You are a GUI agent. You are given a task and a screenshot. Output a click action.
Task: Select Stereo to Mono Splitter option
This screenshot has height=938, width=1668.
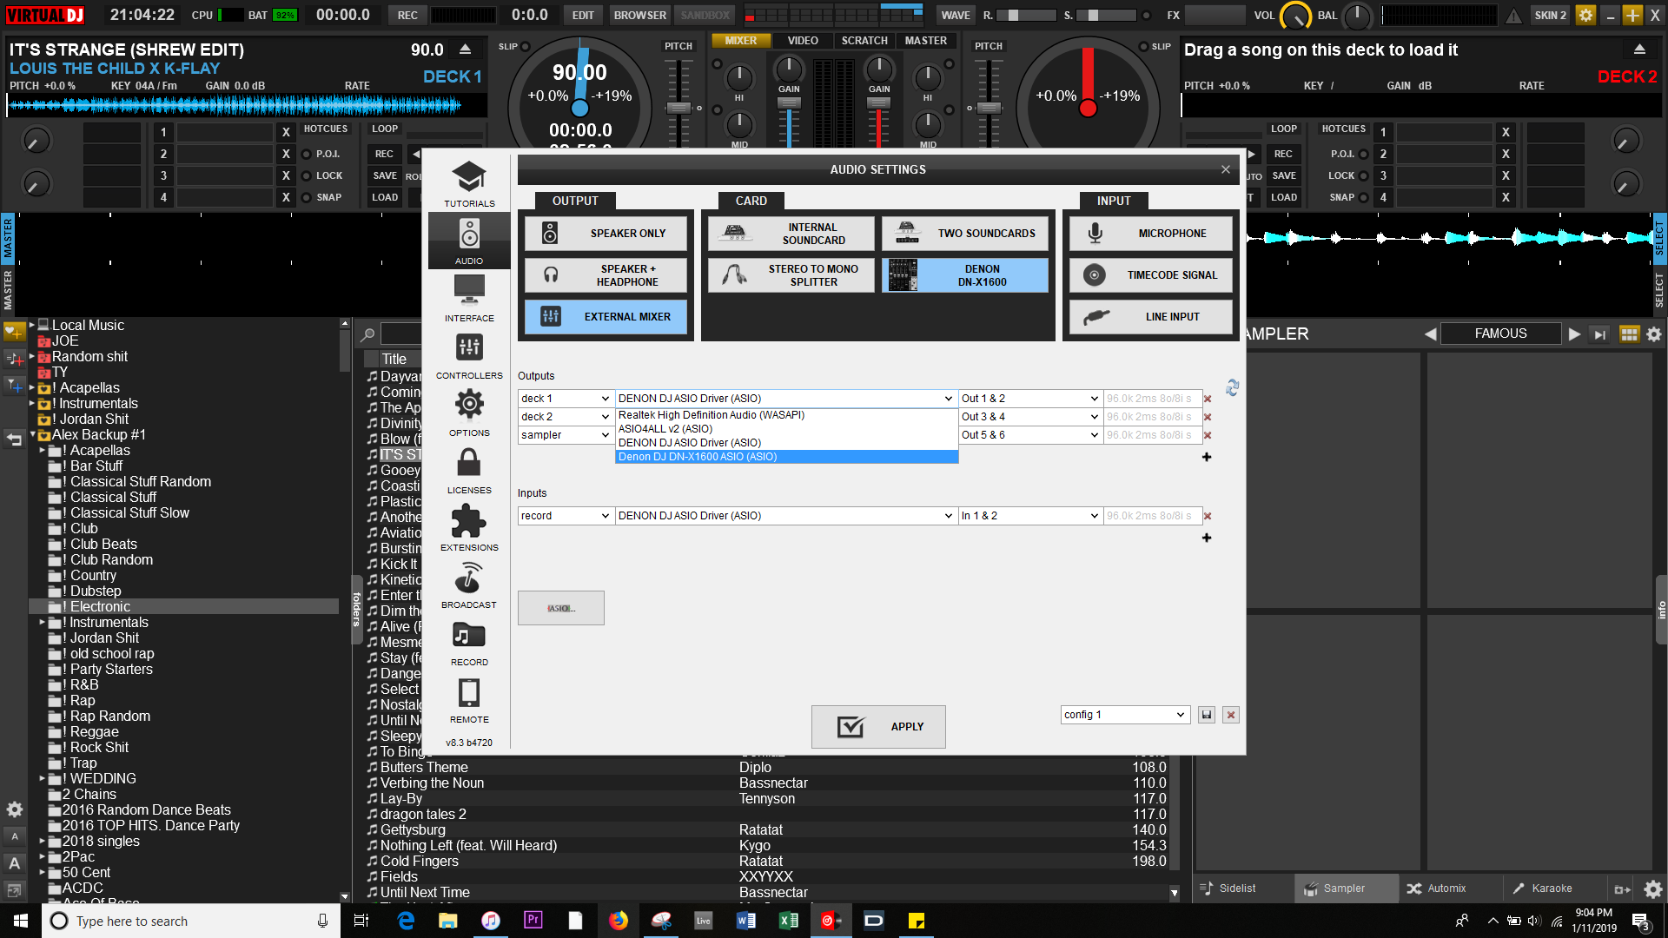pos(791,275)
